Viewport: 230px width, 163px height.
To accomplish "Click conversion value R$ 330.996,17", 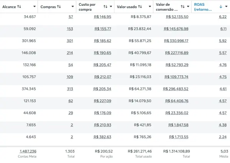I will tap(176, 41).
